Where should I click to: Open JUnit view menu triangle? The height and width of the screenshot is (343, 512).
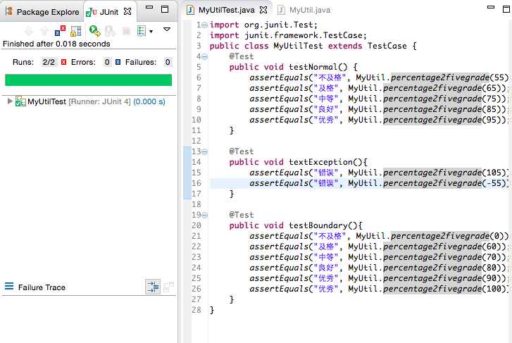pos(167,30)
